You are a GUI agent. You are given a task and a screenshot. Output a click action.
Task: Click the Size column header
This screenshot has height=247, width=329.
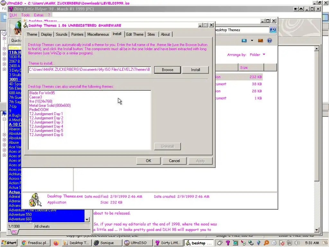click(x=251, y=68)
